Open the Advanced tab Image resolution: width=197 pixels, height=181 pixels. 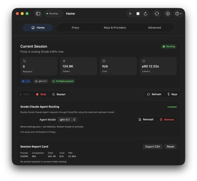pyautogui.click(x=155, y=28)
